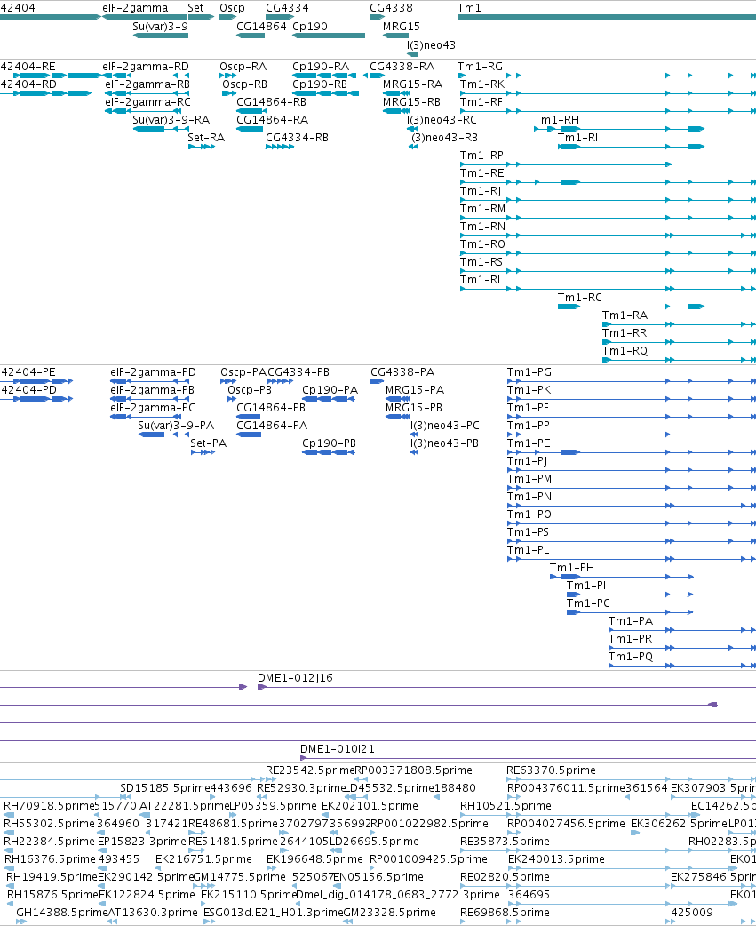Image resolution: width=756 pixels, height=926 pixels.
Task: Select transcript CG4334-RB
Action: coord(297,137)
